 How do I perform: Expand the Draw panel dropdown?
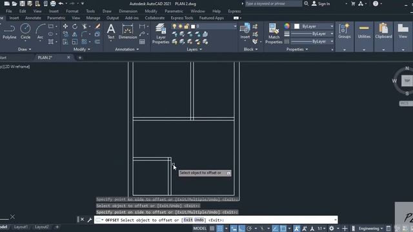pyautogui.click(x=25, y=49)
